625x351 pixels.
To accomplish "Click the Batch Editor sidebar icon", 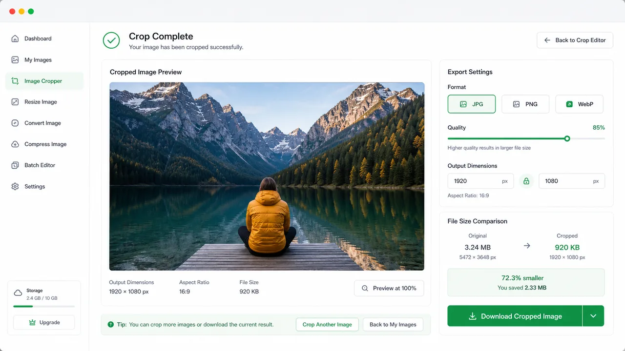I will click(15, 165).
